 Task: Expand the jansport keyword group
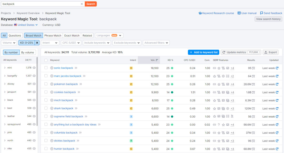point(5,92)
